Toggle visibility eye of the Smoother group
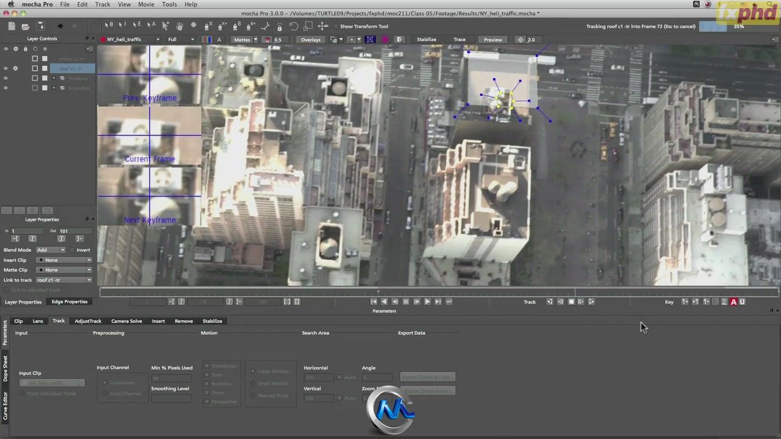 pos(5,88)
